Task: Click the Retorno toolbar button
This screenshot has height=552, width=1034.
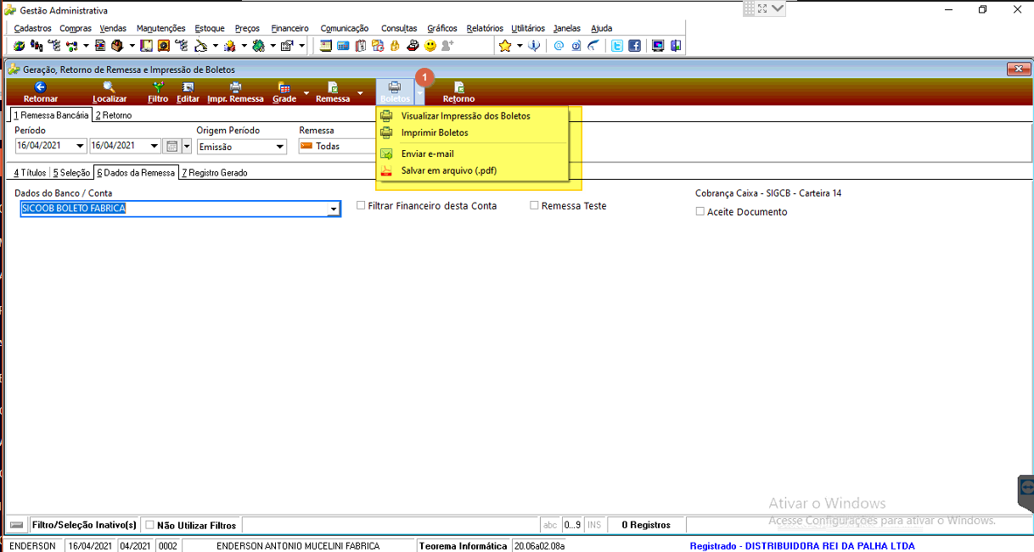Action: tap(458, 92)
